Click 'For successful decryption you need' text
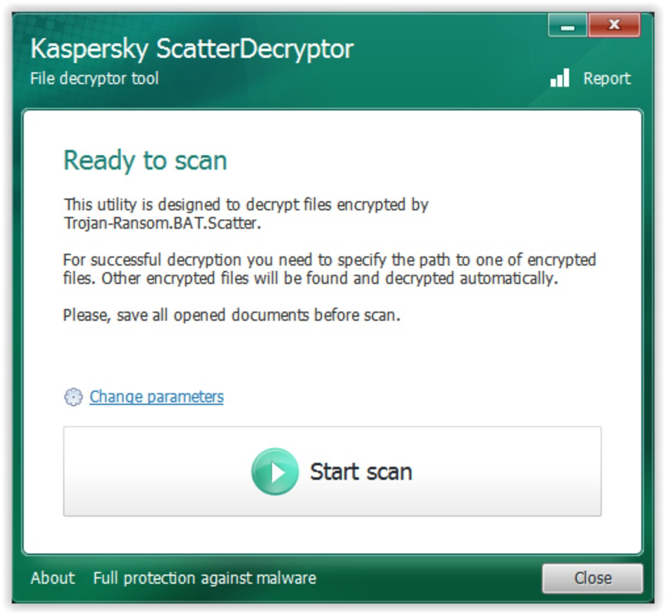The width and height of the screenshot is (665, 614). click(x=189, y=260)
